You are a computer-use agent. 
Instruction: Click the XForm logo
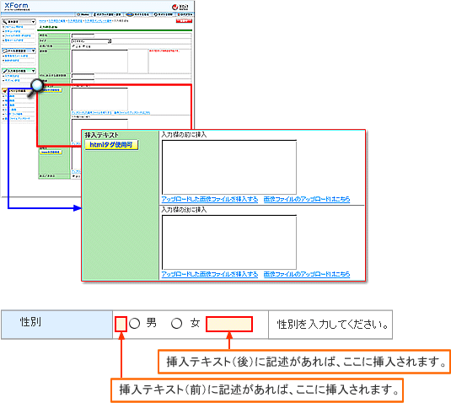coord(17,6)
